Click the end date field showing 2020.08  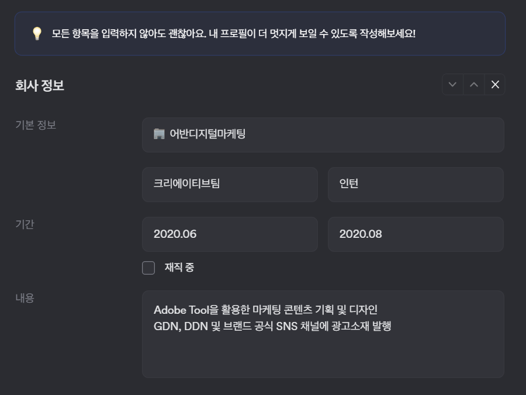[x=416, y=234]
